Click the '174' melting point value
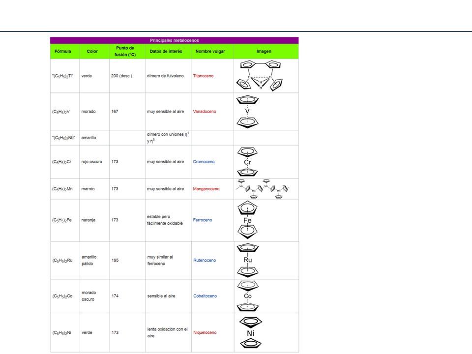472x354 pixels. pyautogui.click(x=115, y=296)
